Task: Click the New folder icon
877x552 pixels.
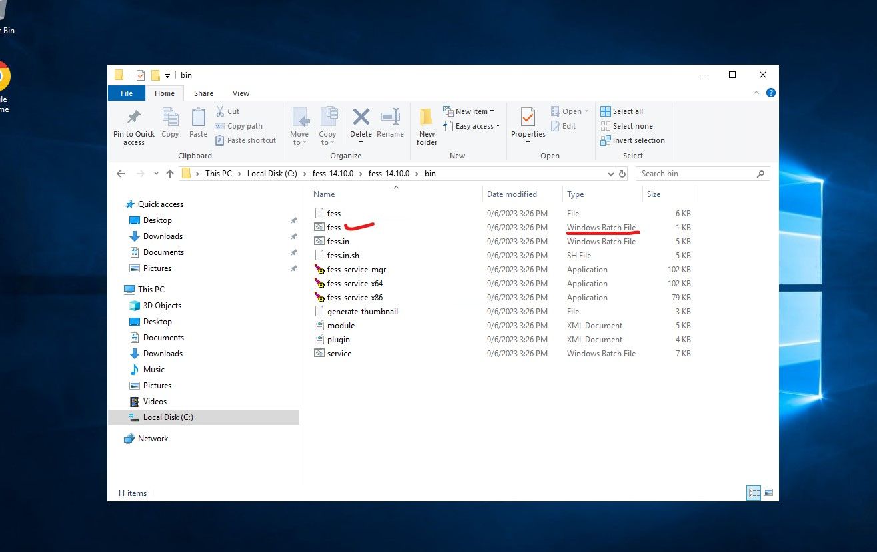Action: (427, 118)
